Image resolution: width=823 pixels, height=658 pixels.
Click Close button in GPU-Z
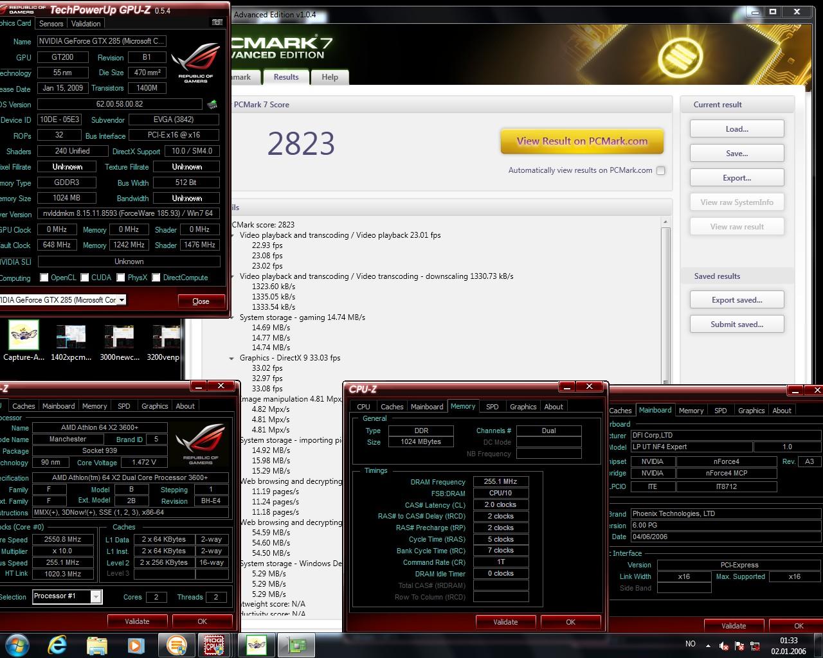coord(201,301)
